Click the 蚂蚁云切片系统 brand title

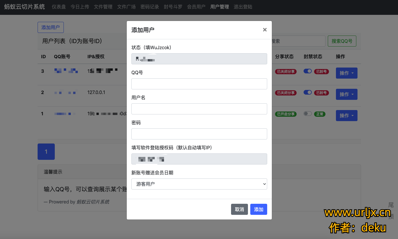pyautogui.click(x=24, y=7)
